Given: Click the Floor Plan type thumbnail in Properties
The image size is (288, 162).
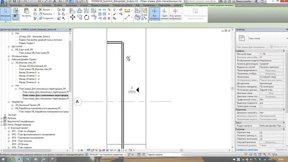Looking at the screenshot, I should tap(242, 38).
